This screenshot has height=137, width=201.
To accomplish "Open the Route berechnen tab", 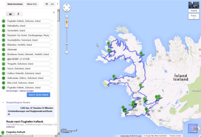I will pyautogui.click(x=14, y=4).
